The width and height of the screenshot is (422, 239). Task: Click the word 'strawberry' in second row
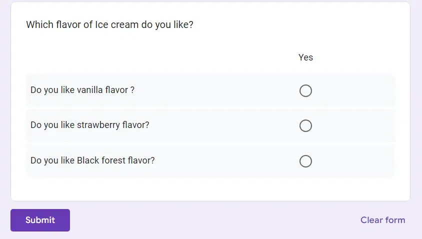98,125
